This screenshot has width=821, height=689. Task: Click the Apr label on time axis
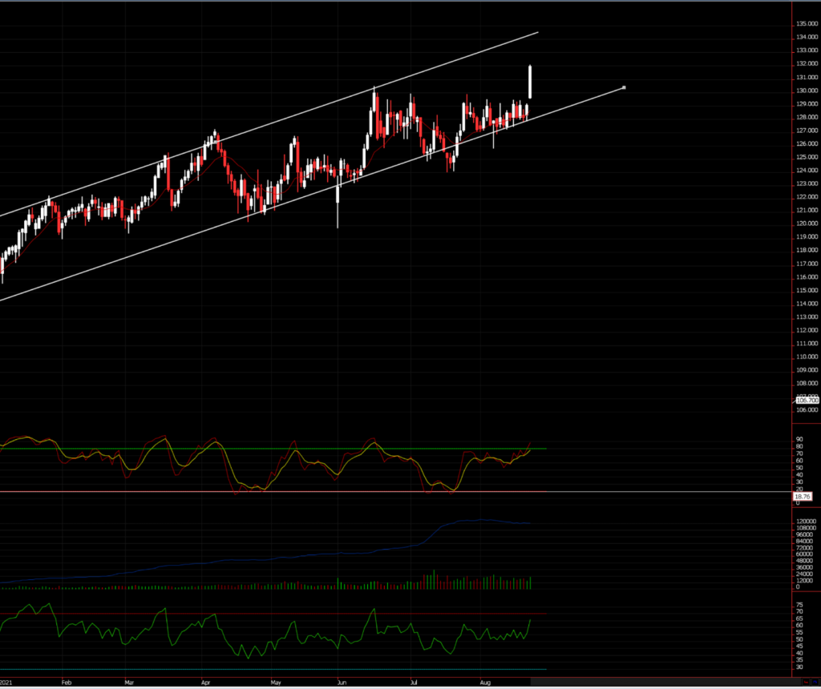206,683
